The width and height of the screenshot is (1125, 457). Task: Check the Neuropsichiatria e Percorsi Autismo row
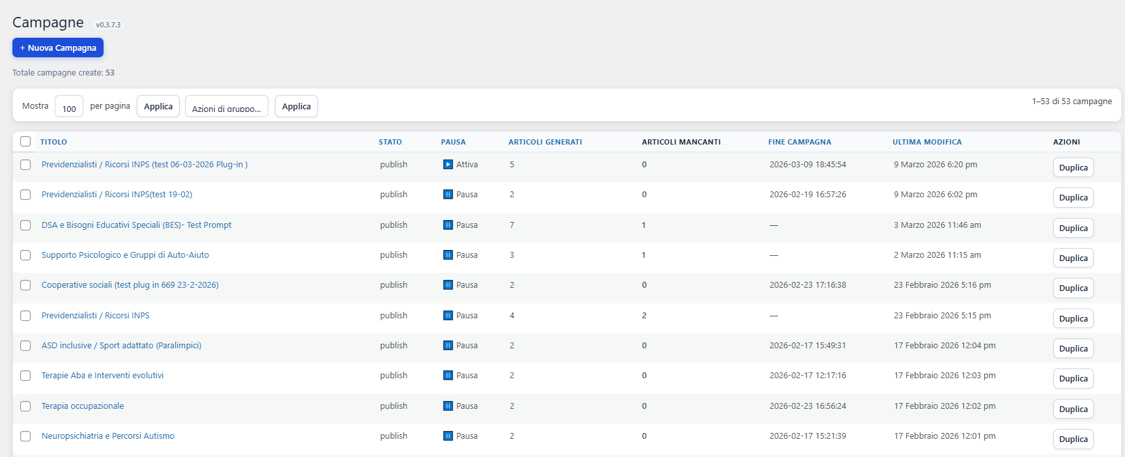click(x=25, y=436)
